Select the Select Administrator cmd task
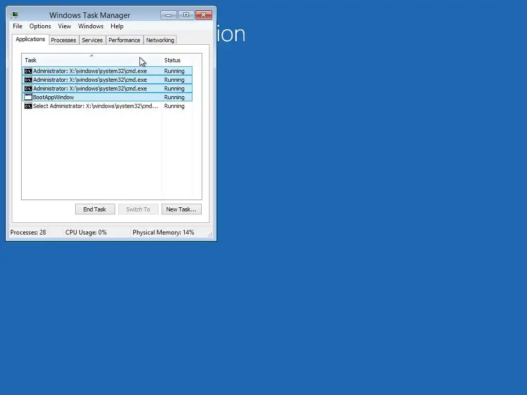Viewport: 527px width, 395px height. click(x=95, y=106)
